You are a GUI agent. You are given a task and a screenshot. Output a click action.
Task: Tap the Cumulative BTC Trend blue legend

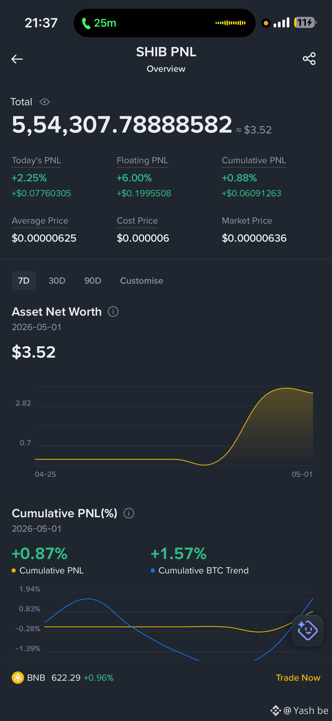200,570
